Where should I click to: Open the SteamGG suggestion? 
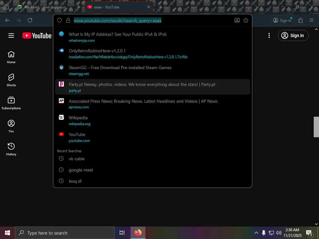153,70
